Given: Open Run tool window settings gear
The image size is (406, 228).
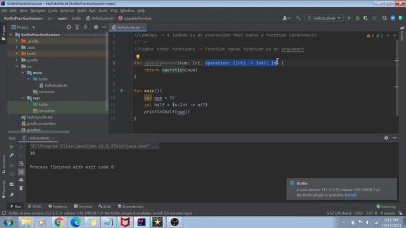Looking at the screenshot, I should tap(386, 138).
